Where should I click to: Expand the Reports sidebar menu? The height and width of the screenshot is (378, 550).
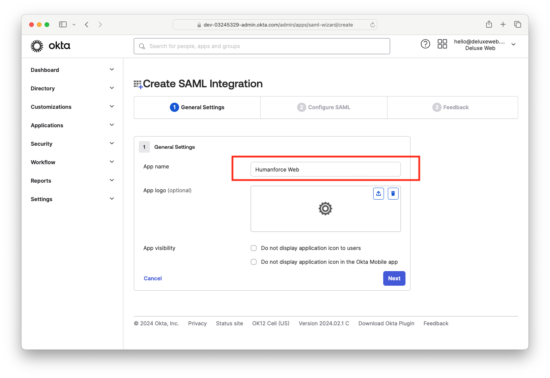[x=73, y=181]
